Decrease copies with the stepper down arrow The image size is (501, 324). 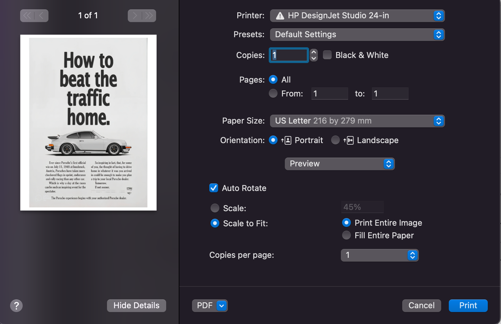click(314, 58)
